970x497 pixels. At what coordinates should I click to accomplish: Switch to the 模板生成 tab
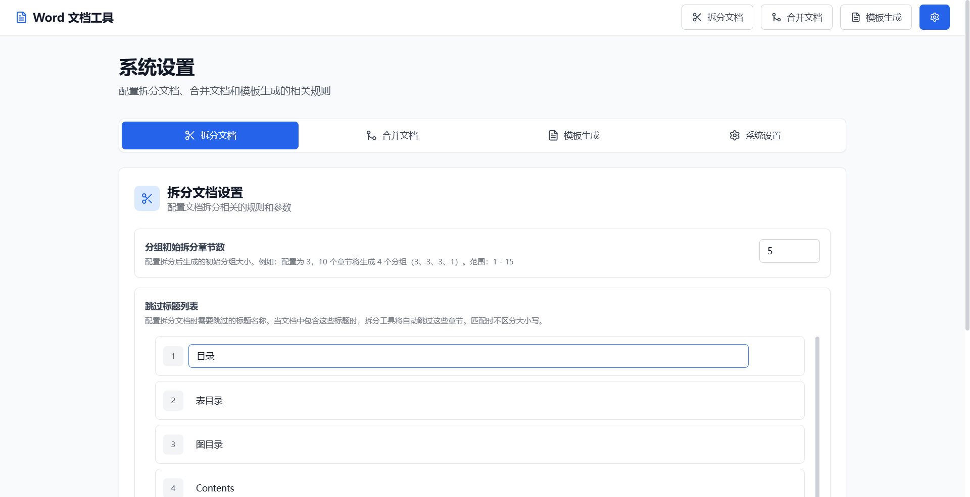[x=573, y=135]
